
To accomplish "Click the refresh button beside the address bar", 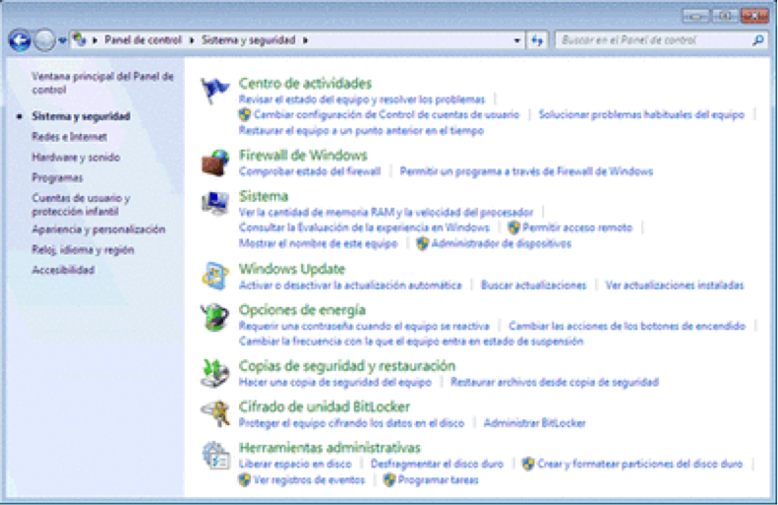I will pyautogui.click(x=537, y=40).
